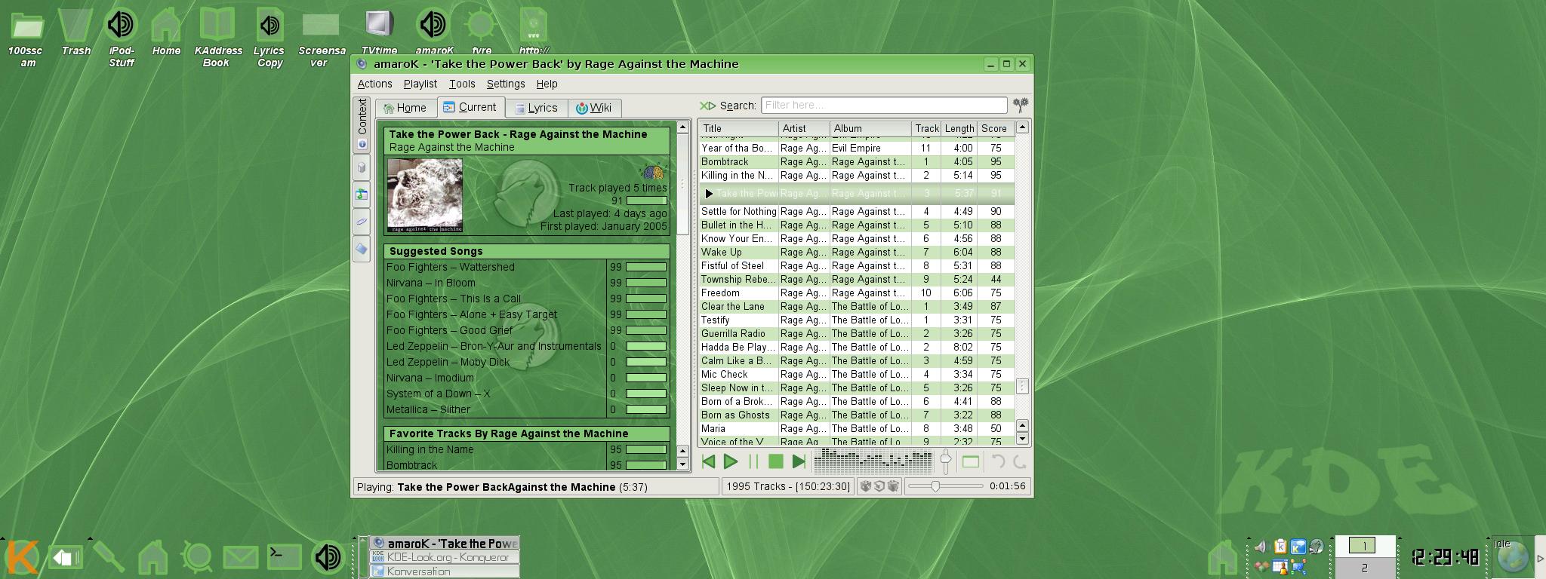This screenshot has height=579, width=1546.
Task: Switch to the Wiki tab
Action: [594, 108]
